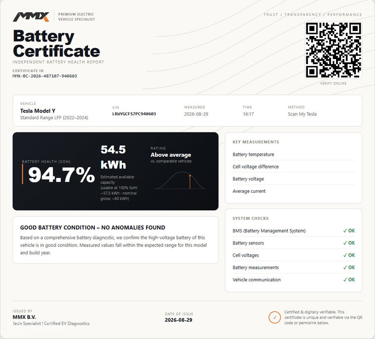
Task: Click 'Battery voltage' measurement row
Action: tap(294, 179)
